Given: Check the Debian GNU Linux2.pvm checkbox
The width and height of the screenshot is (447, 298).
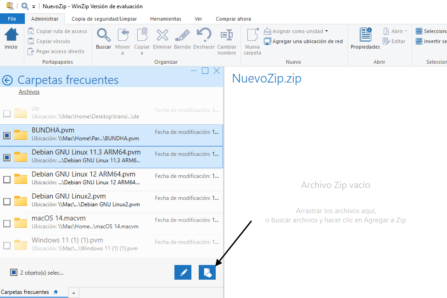Looking at the screenshot, I should [x=7, y=201].
